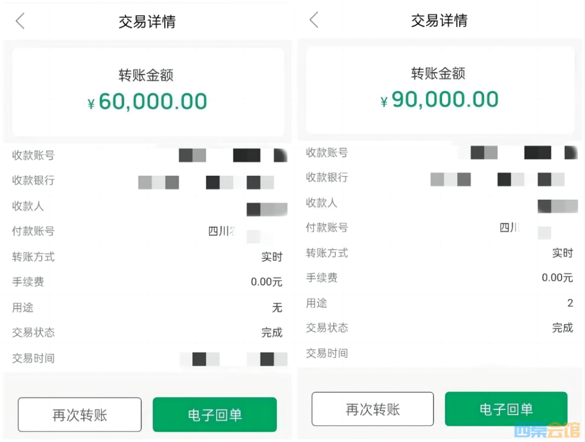Click the ¥60,000.00 transfer amount
This screenshot has height=442, width=585.
[x=147, y=101]
